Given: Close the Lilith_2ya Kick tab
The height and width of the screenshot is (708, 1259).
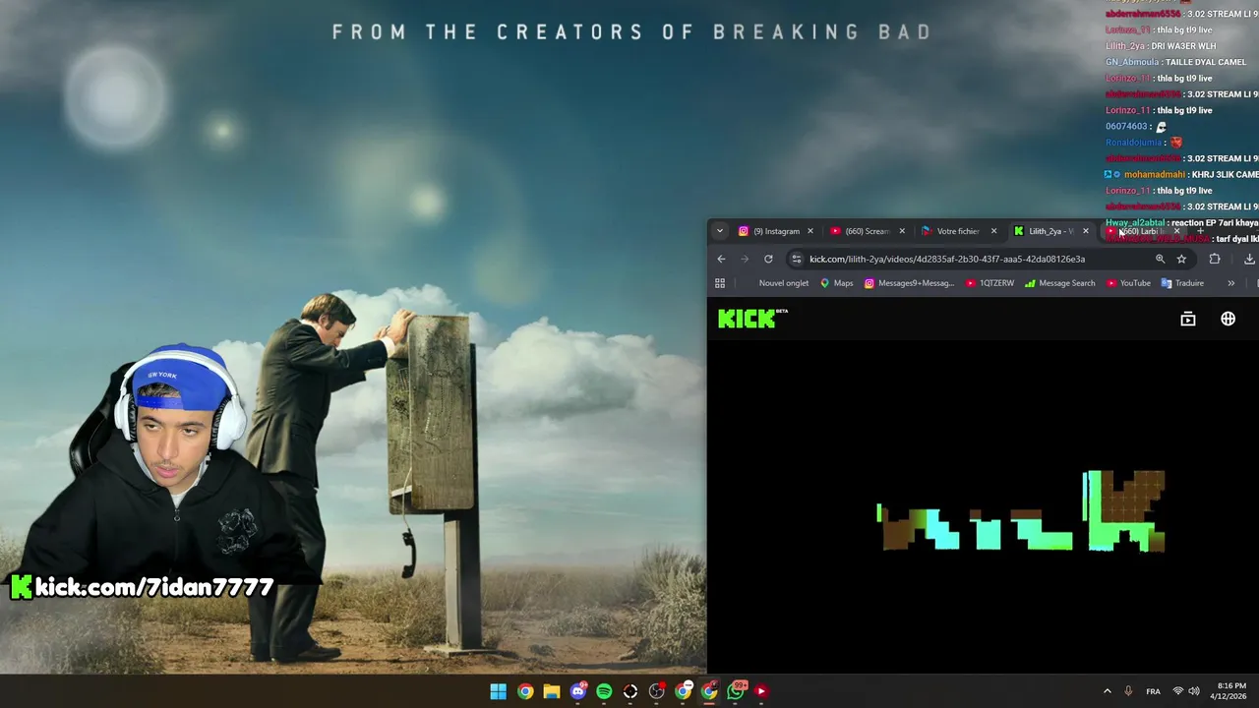Looking at the screenshot, I should point(1086,231).
